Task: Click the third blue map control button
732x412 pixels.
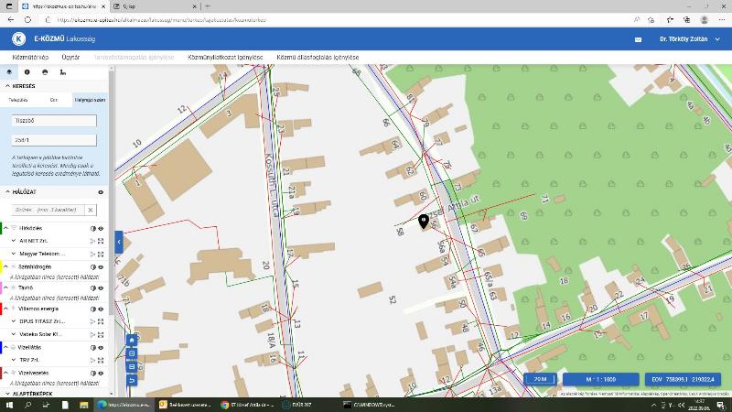Action: (x=132, y=367)
